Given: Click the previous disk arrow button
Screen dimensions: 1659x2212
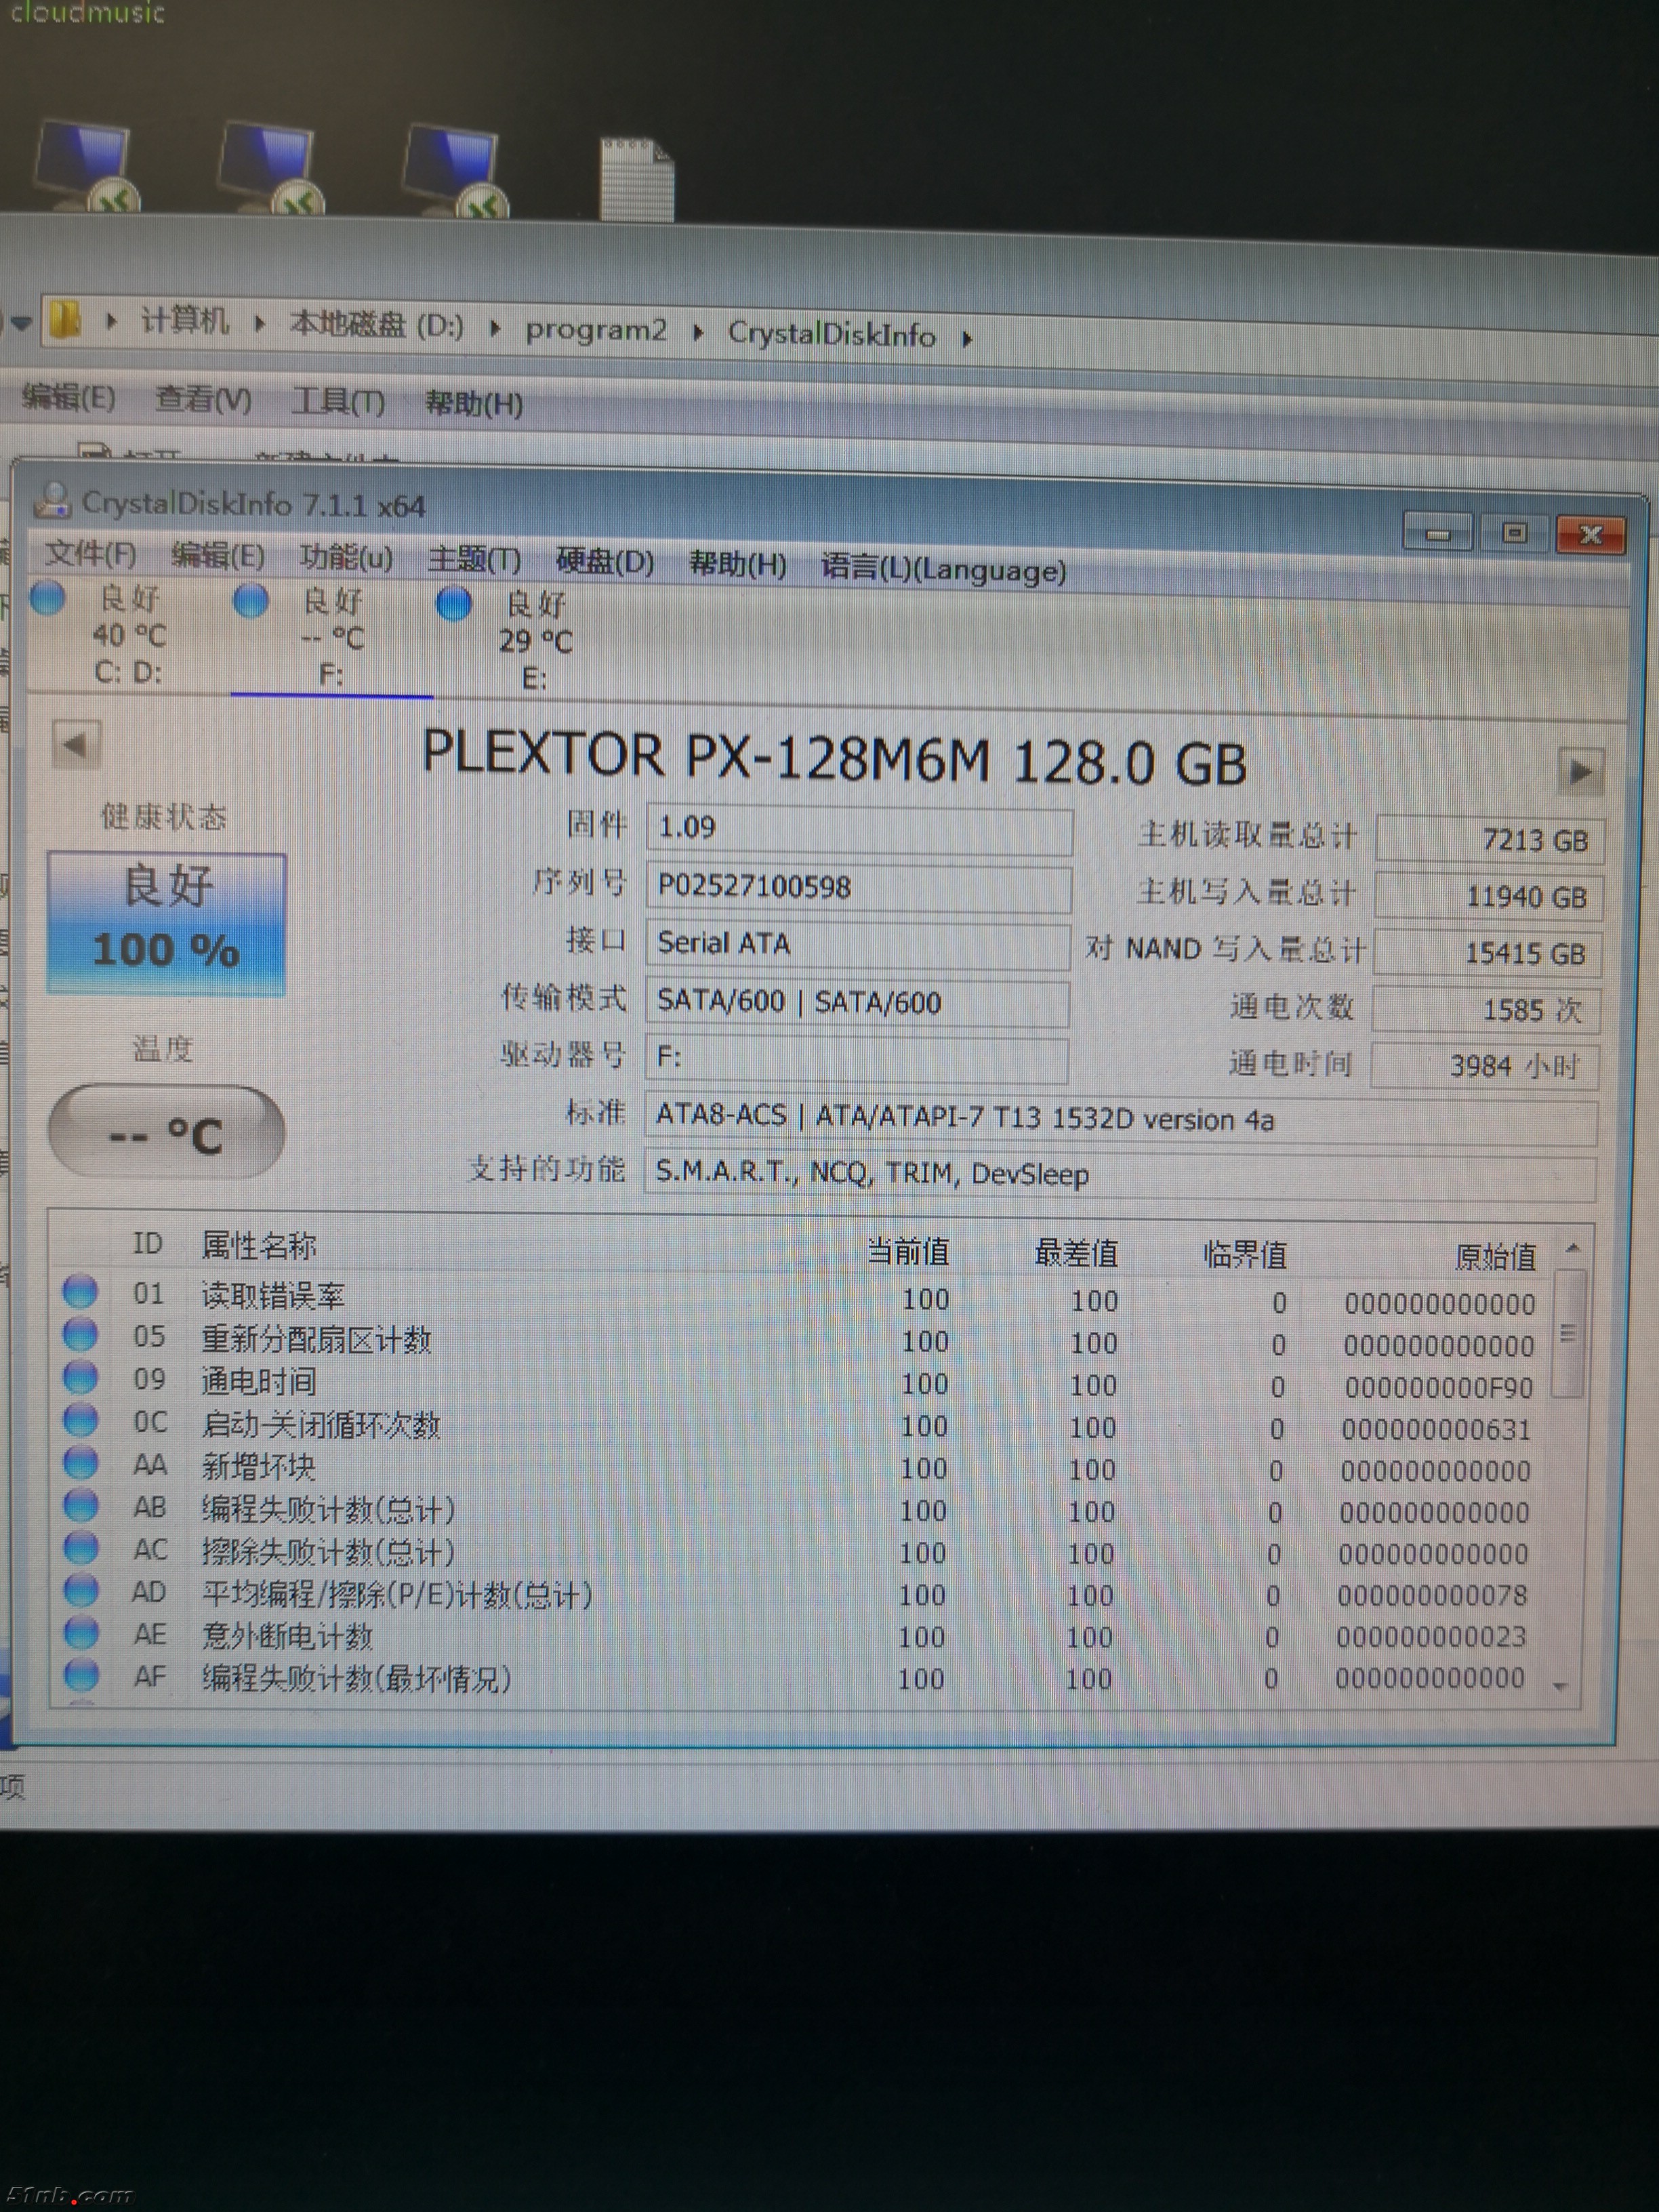Looking at the screenshot, I should tap(76, 744).
